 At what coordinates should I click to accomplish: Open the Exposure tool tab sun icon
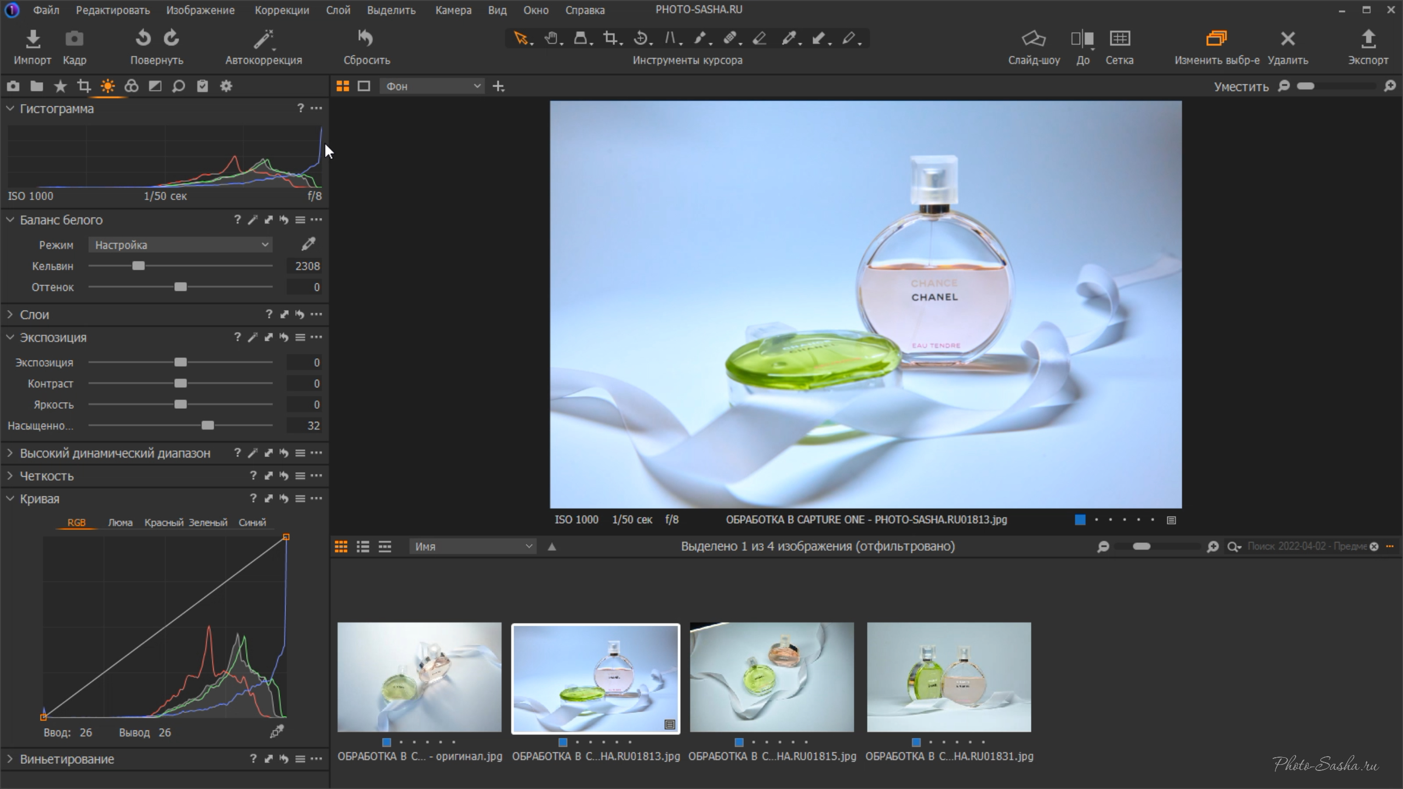click(x=107, y=86)
